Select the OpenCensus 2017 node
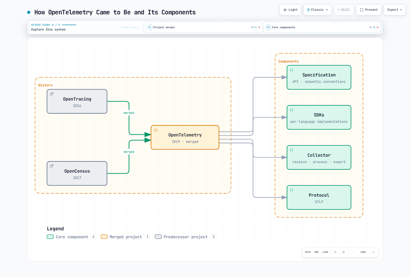Image resolution: width=410 pixels, height=277 pixels. (x=77, y=173)
